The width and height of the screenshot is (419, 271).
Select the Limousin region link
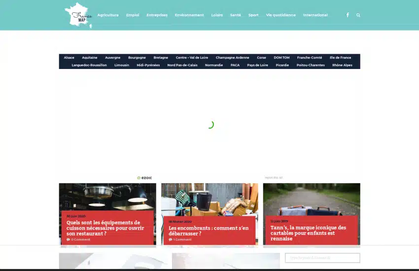tap(122, 65)
